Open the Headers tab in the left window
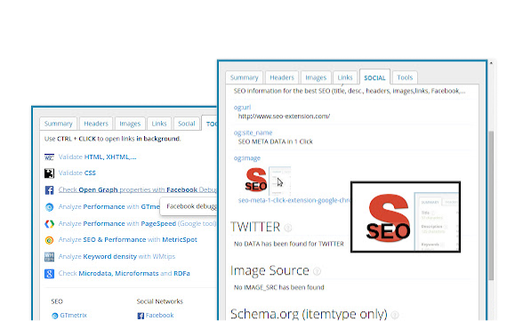 pyautogui.click(x=96, y=124)
